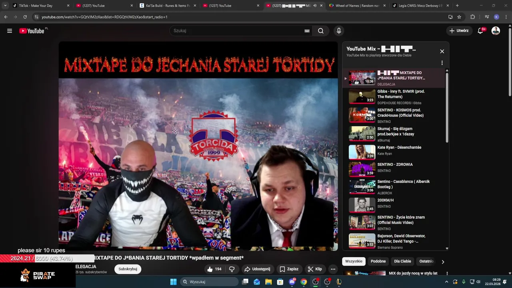
Task: Create a clip with Klip button
Action: [x=315, y=269]
